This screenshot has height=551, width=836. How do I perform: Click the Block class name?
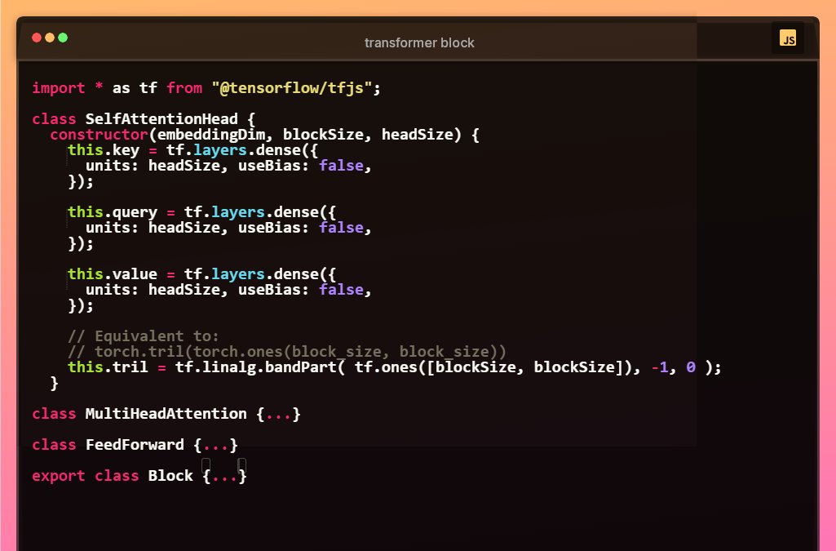(170, 476)
